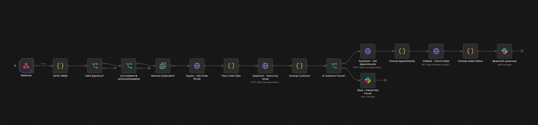Click the 'Unwrap Intake Status' label text
This screenshot has width=538, height=125.
470,61
